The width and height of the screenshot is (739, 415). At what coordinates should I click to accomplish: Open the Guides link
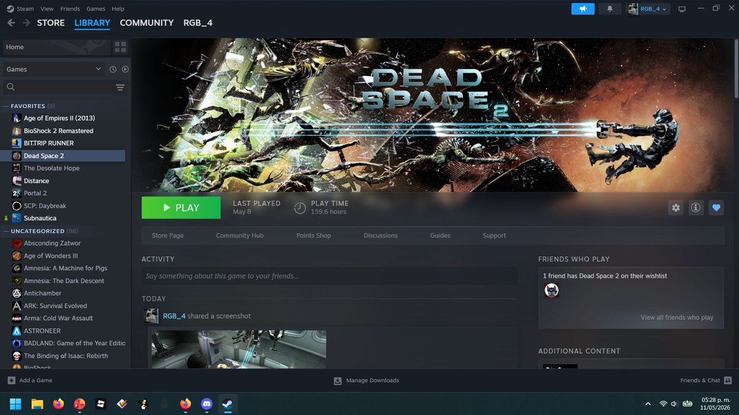tap(440, 235)
